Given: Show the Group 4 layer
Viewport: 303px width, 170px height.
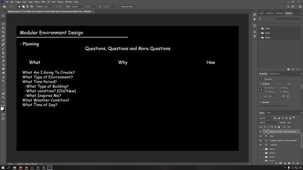Looking at the screenshot, I should click(260, 153).
